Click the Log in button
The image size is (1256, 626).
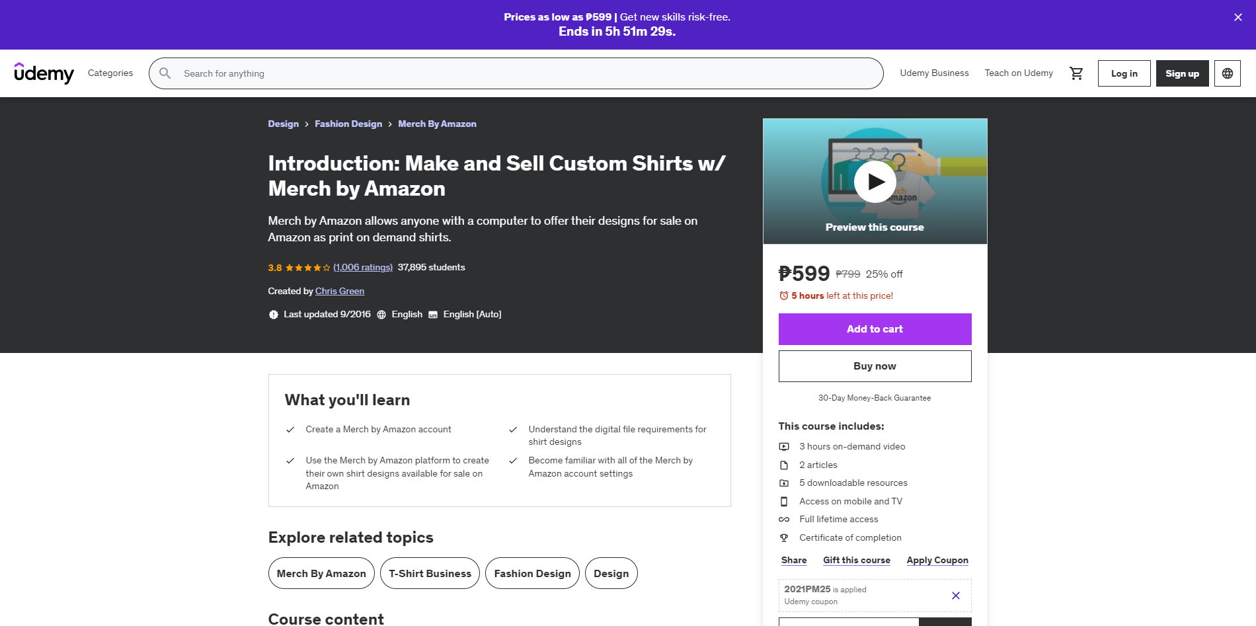point(1124,73)
